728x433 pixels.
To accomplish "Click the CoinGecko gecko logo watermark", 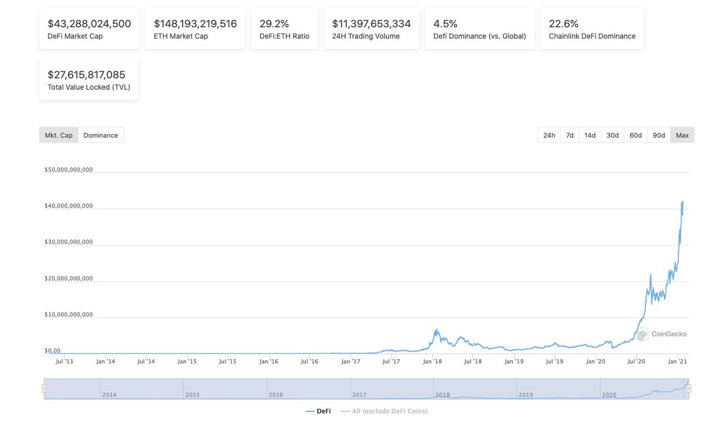I will [642, 334].
